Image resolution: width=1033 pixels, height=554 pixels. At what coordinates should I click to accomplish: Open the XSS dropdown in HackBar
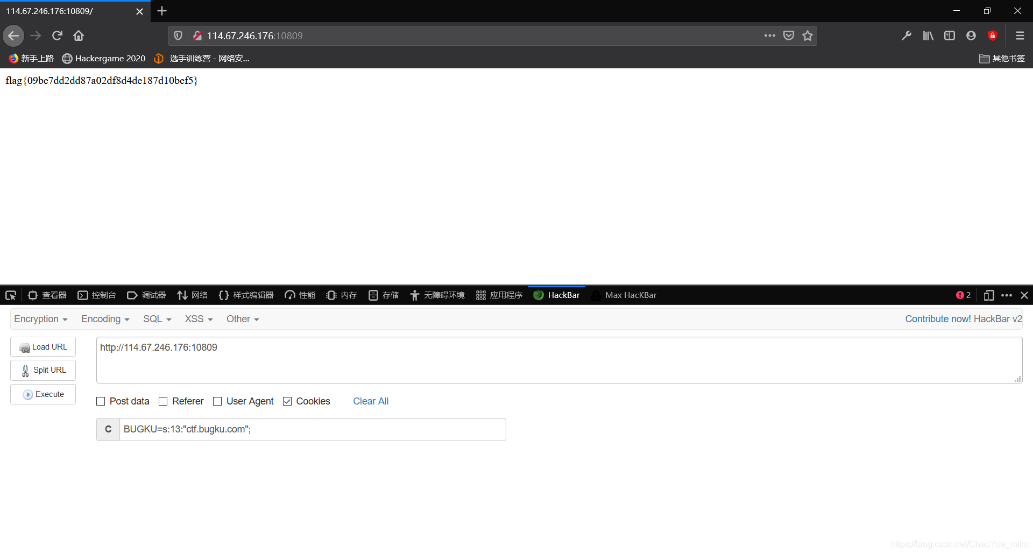[198, 318]
